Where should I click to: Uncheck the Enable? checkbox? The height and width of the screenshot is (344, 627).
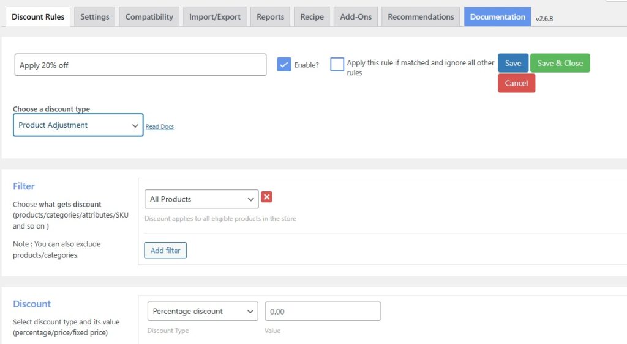283,65
